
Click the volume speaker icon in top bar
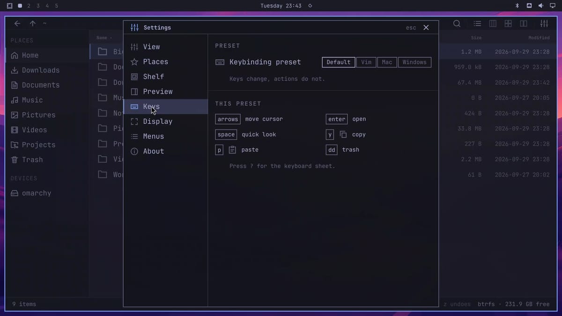point(541,6)
